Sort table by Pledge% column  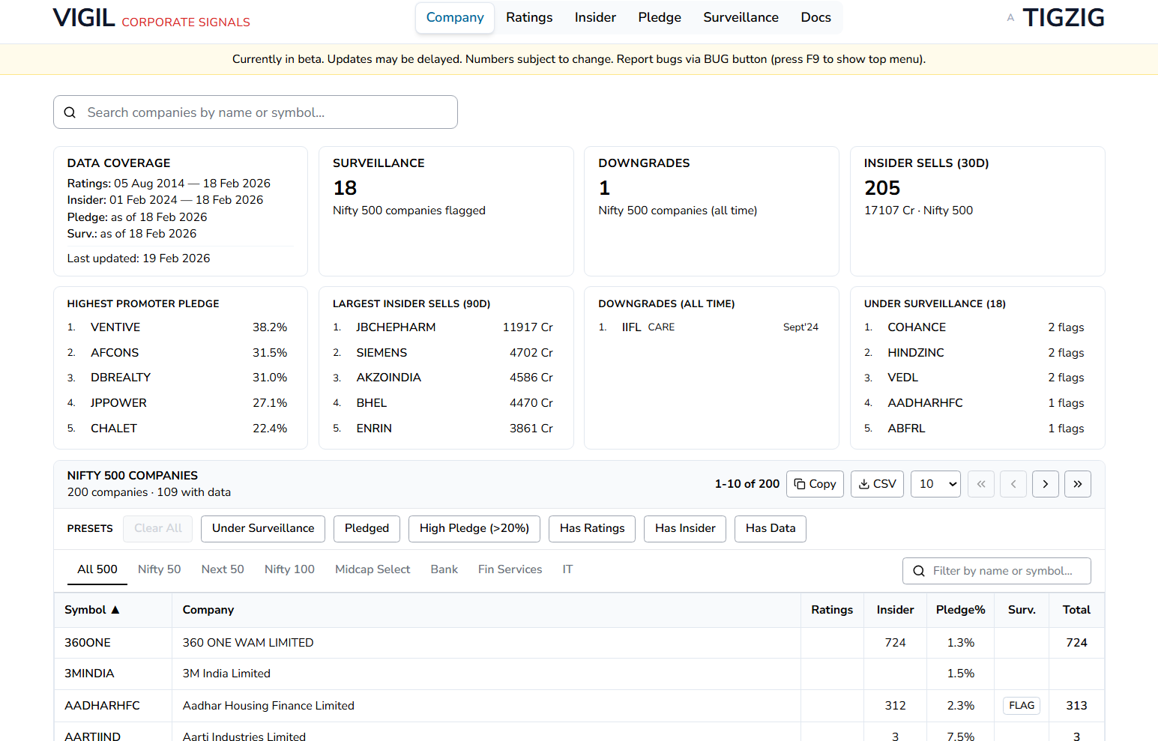click(960, 610)
